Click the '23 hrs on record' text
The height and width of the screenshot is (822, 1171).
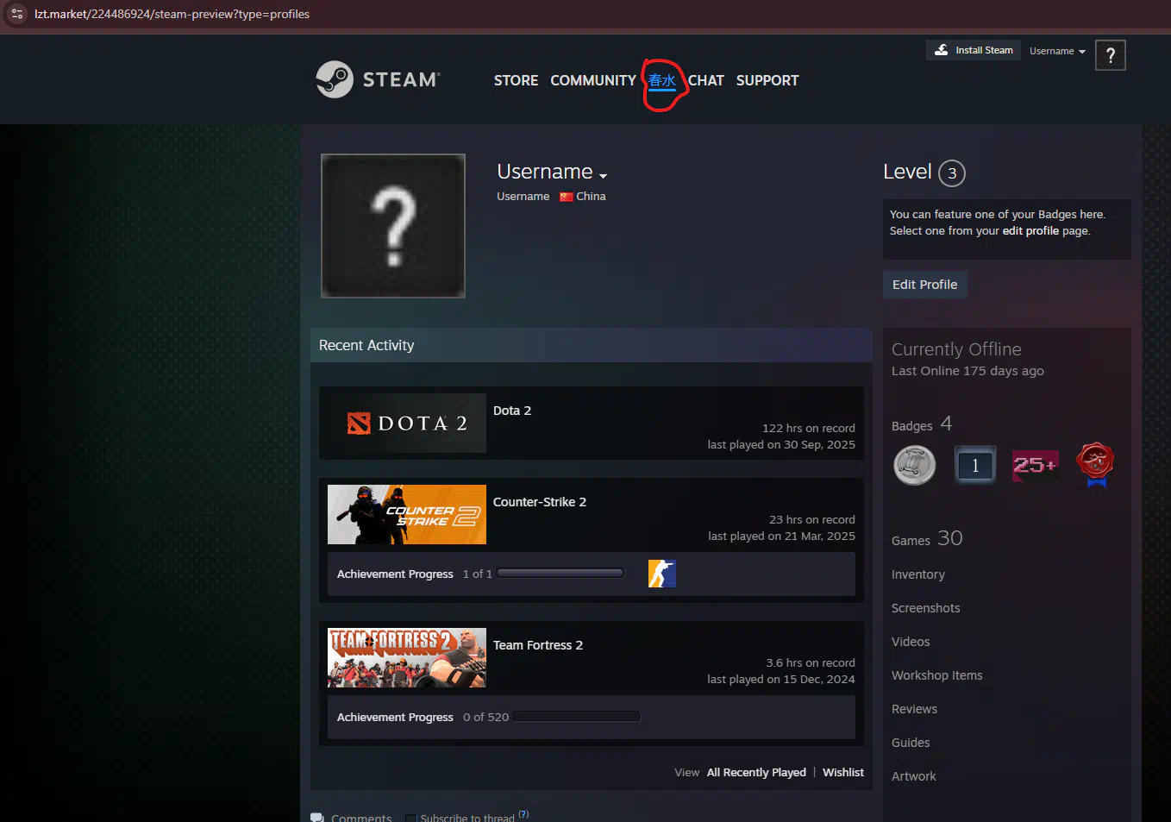click(x=812, y=519)
